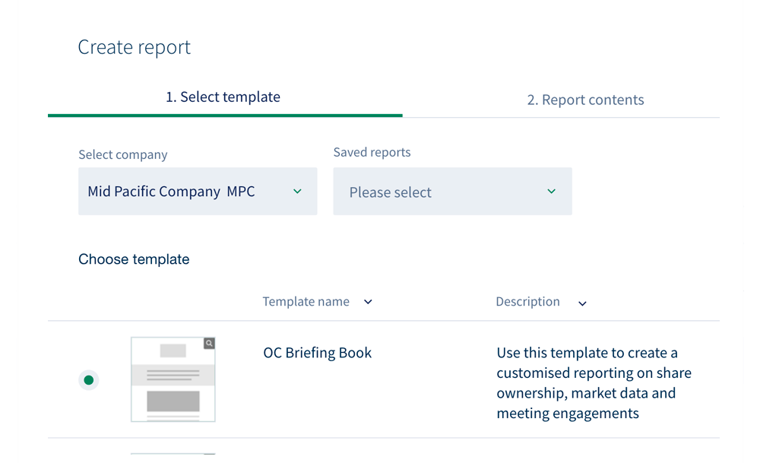Sort by the Description column header

pos(527,302)
